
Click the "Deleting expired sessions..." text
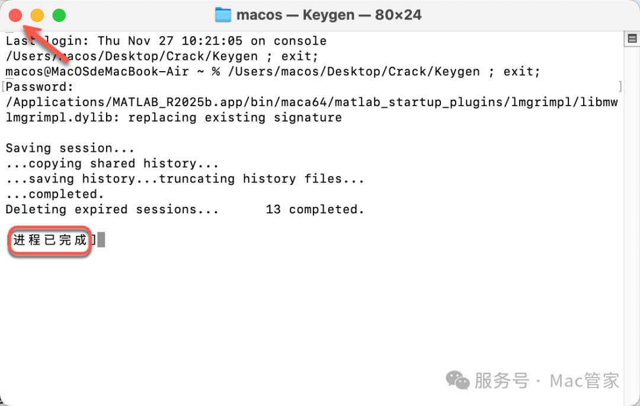112,210
